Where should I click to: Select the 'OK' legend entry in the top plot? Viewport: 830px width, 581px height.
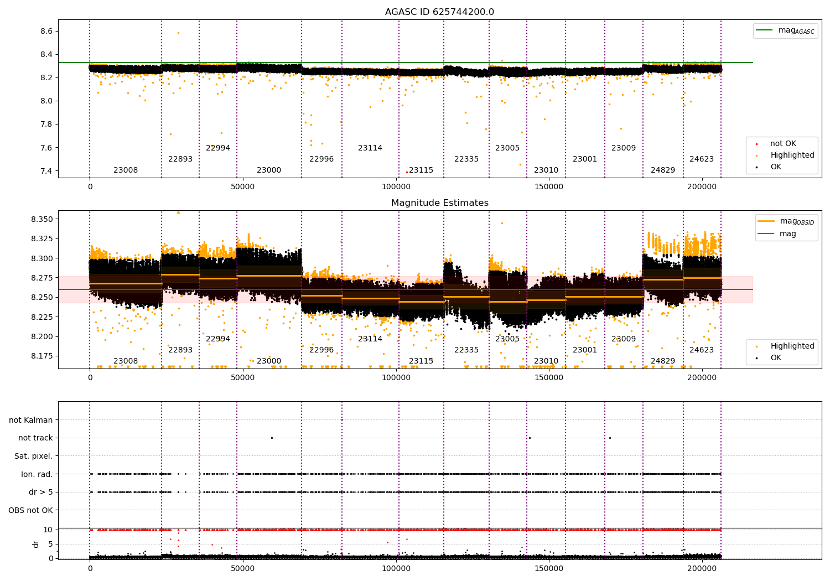(x=776, y=167)
